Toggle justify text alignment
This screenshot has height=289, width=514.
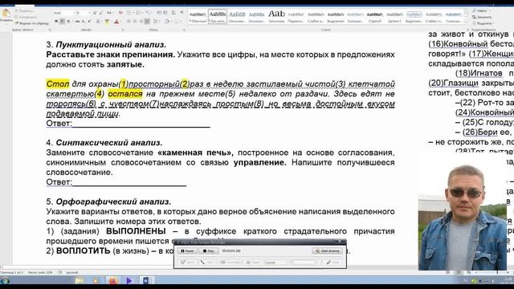click(x=147, y=22)
